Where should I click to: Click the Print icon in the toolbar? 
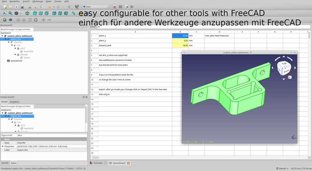[x=22, y=7]
